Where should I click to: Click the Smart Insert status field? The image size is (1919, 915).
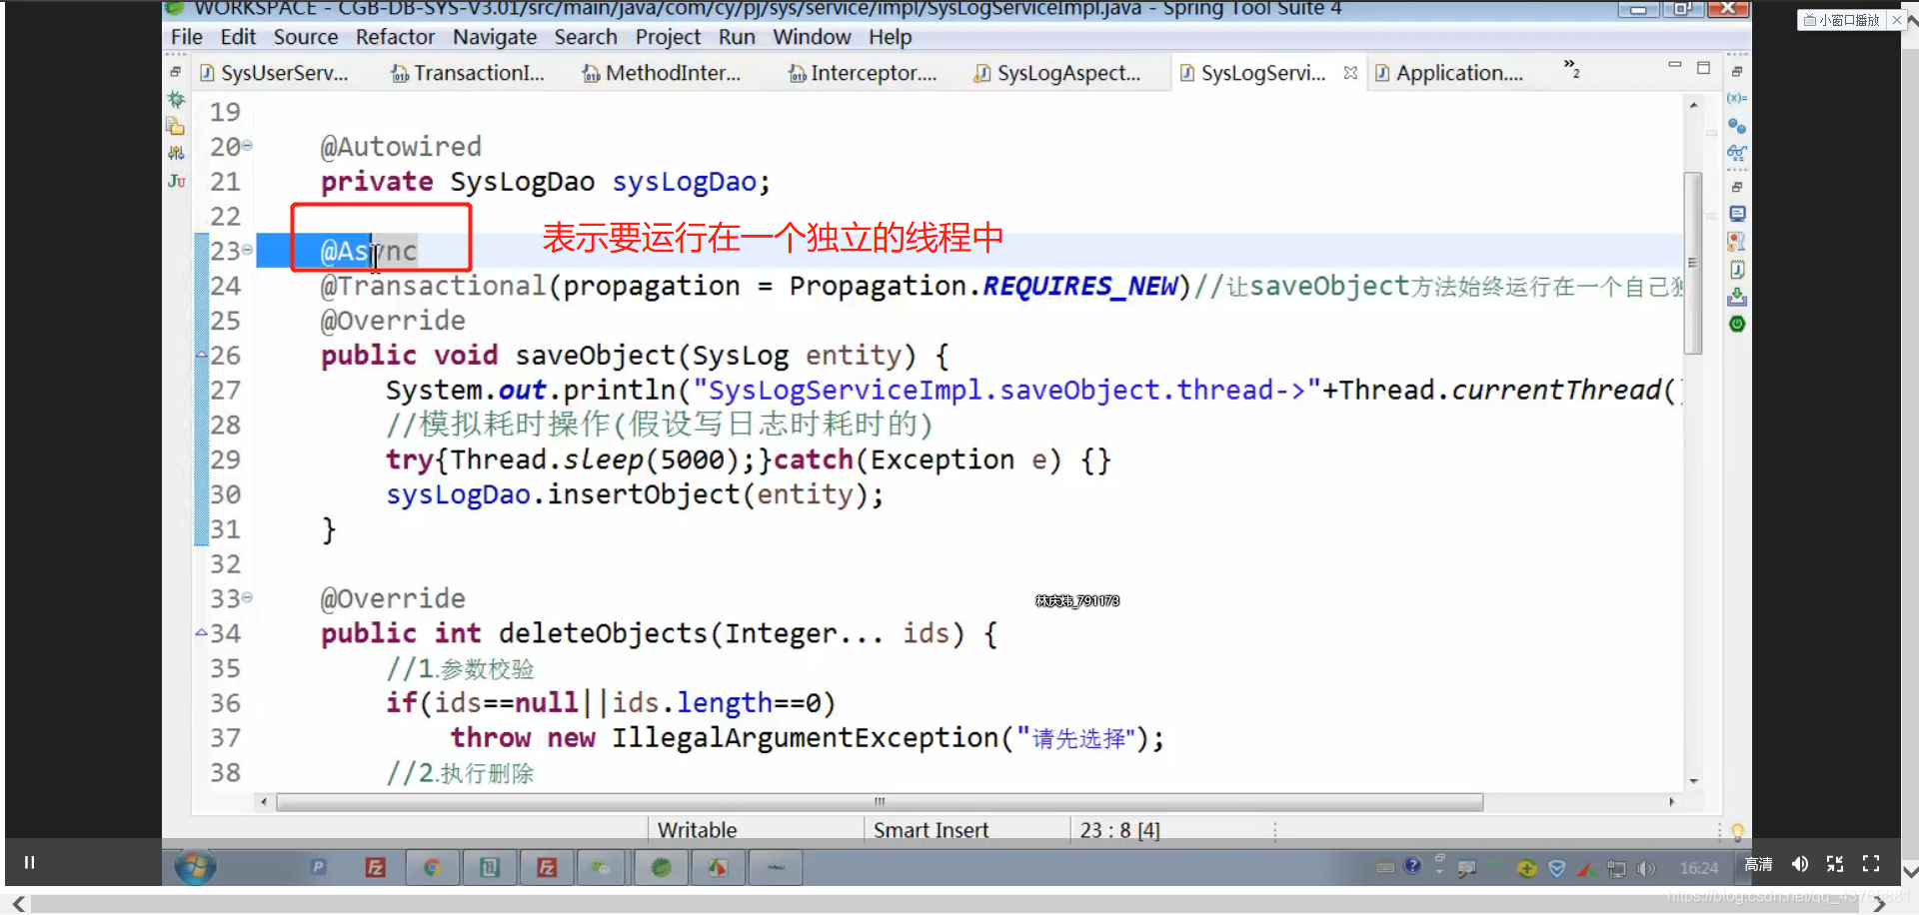coord(931,830)
